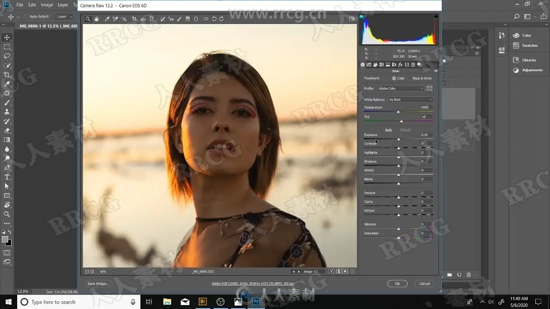Click the Adobe RGB workflow options link
The width and height of the screenshot is (550, 309).
(253, 284)
